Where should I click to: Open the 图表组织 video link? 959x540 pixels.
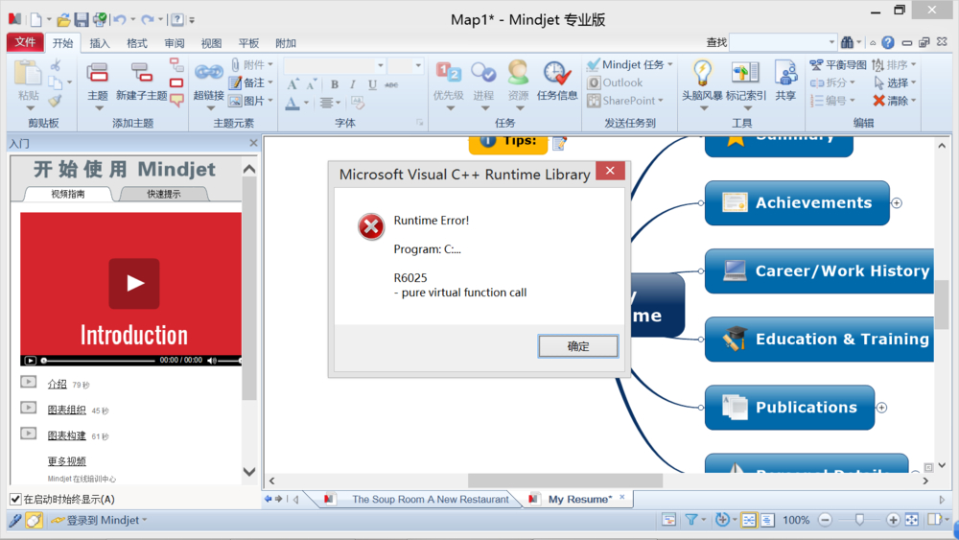pos(67,410)
